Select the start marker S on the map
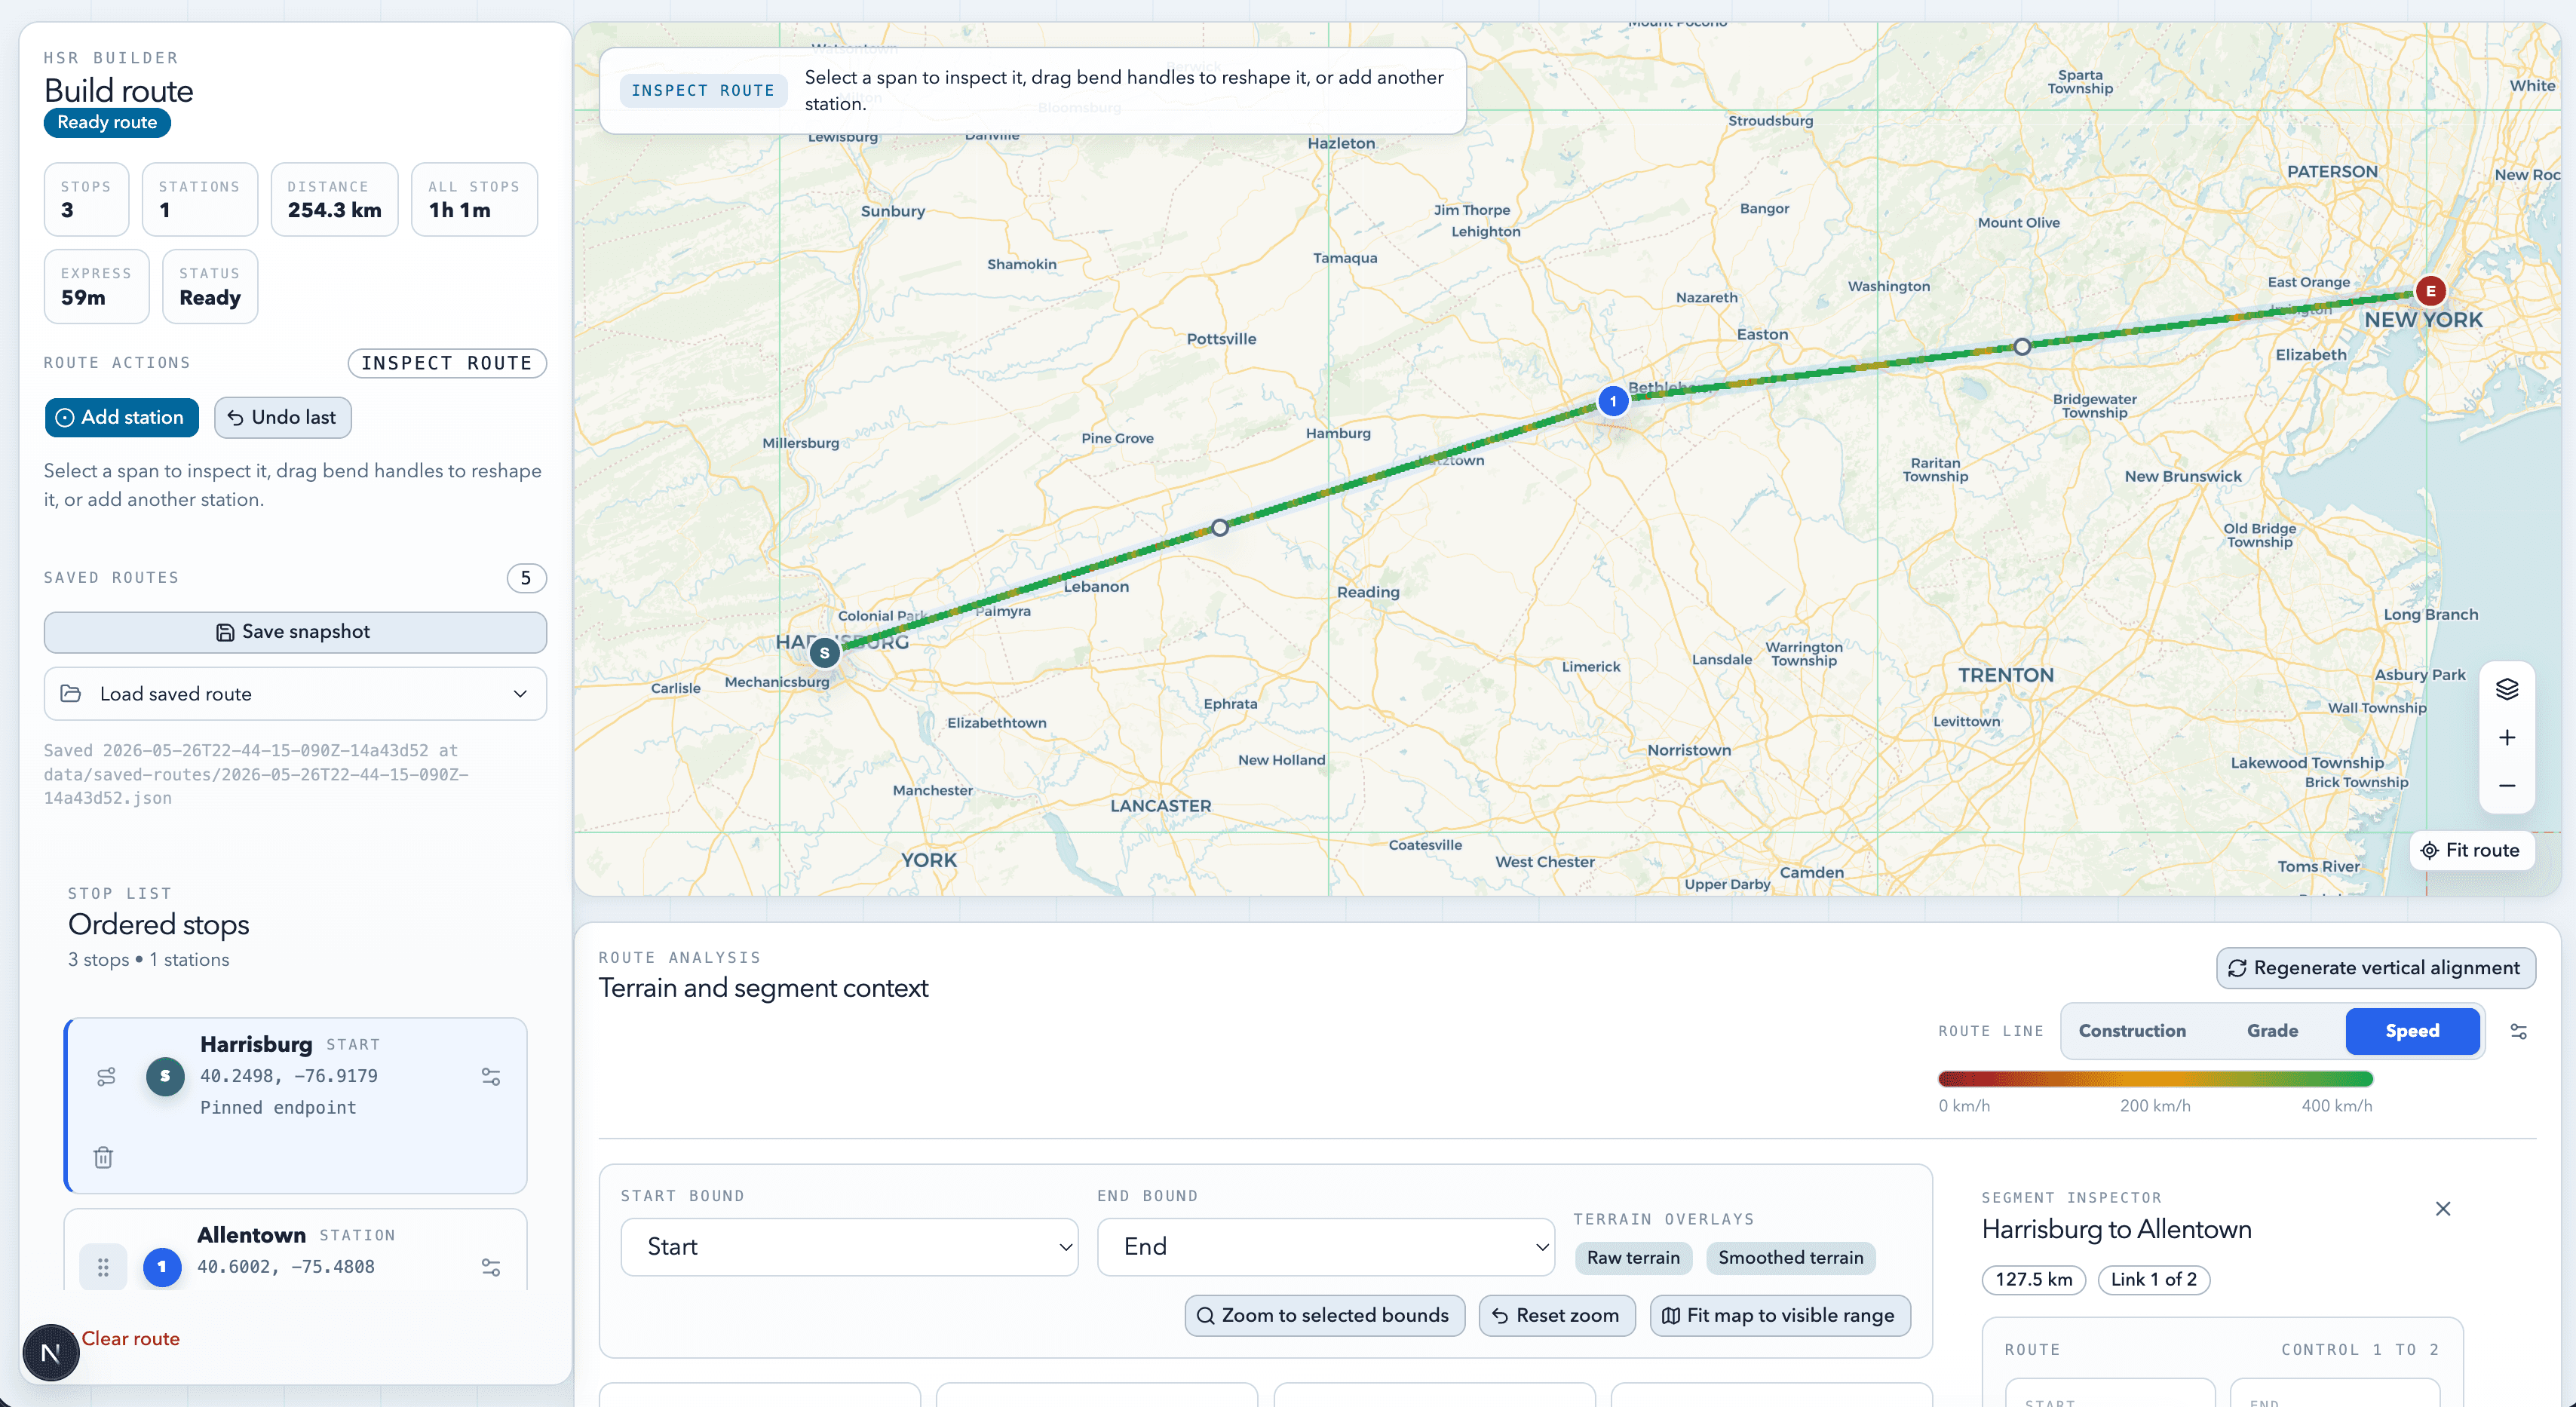The height and width of the screenshot is (1407, 2576). (824, 653)
